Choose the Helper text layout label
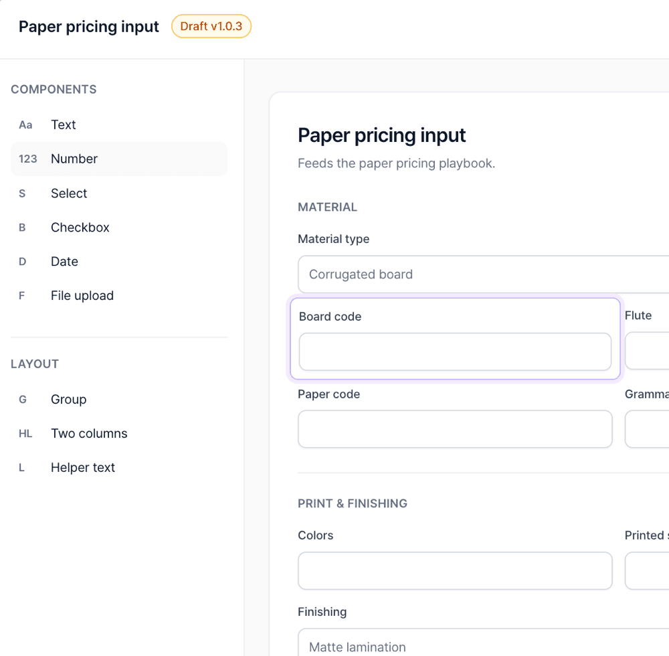The height and width of the screenshot is (656, 669). tap(83, 468)
